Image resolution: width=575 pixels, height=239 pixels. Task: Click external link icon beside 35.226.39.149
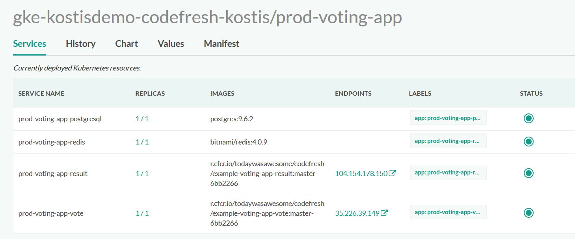coord(384,213)
